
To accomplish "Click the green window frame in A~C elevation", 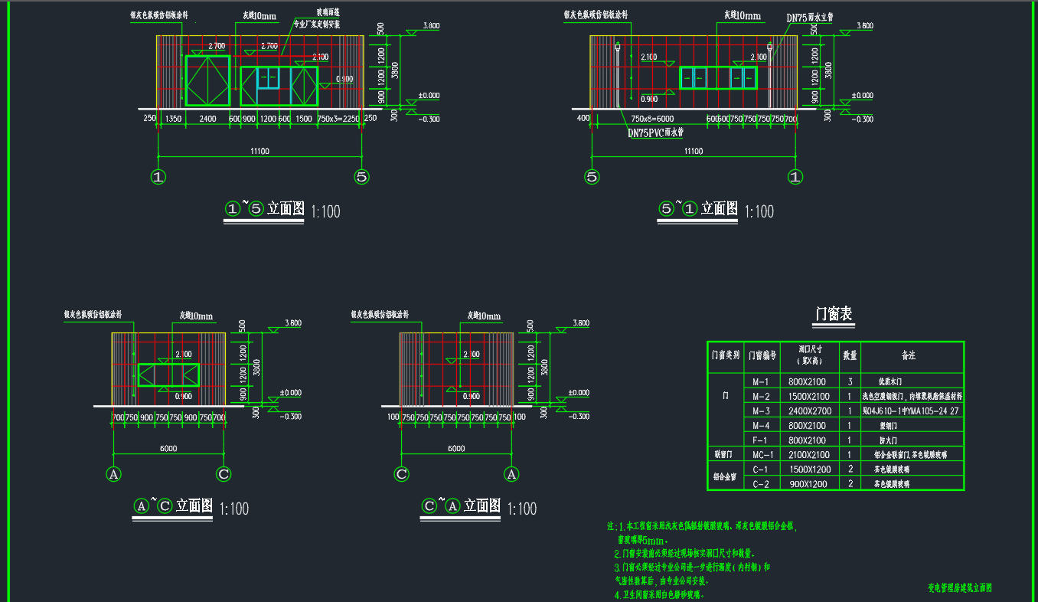I will tap(168, 375).
